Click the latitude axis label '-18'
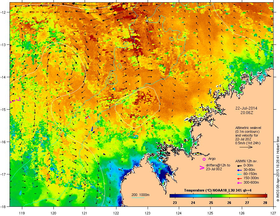This screenshot has width=280, height=216. 3,206
